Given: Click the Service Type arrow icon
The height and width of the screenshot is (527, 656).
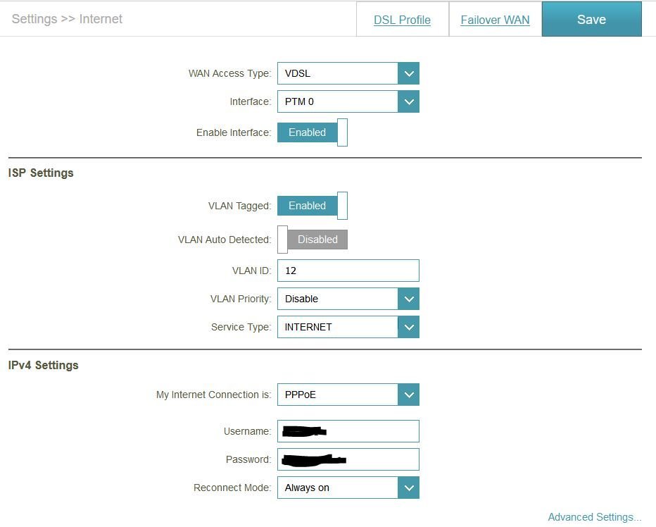Looking at the screenshot, I should [408, 327].
